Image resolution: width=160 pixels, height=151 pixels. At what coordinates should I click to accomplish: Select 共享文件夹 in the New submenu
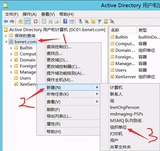pyautogui.click(x=120, y=147)
